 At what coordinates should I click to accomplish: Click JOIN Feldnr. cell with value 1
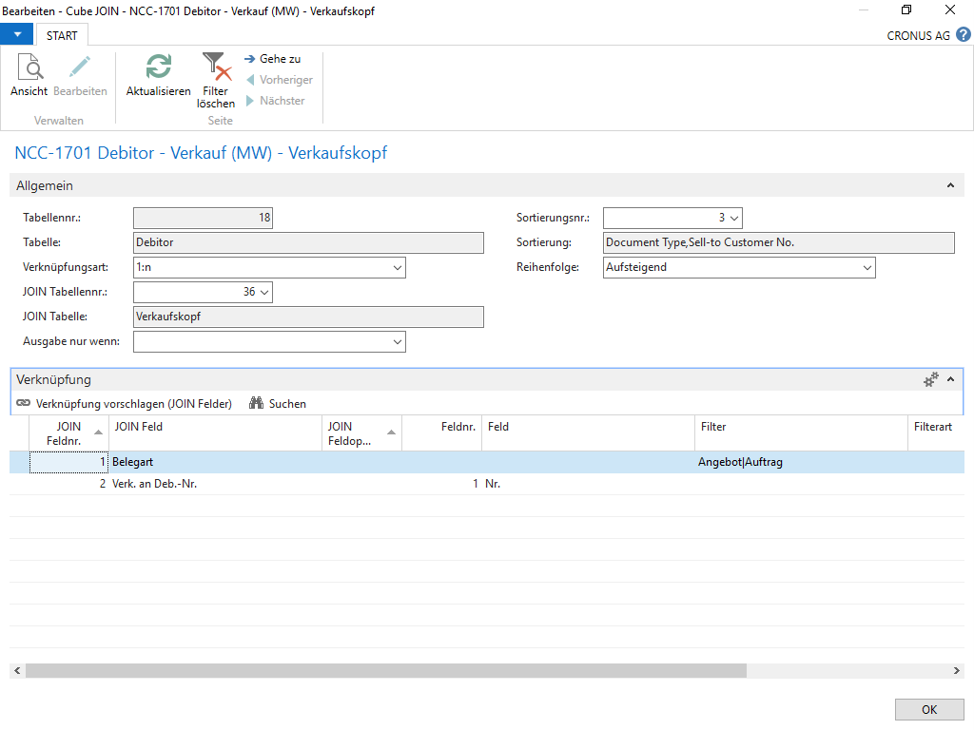(x=68, y=463)
